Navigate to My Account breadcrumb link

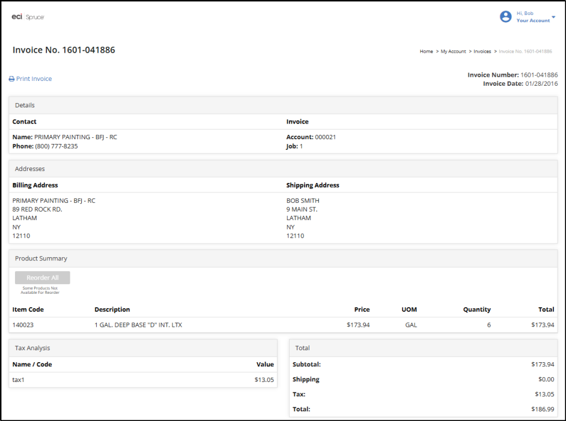(x=453, y=52)
